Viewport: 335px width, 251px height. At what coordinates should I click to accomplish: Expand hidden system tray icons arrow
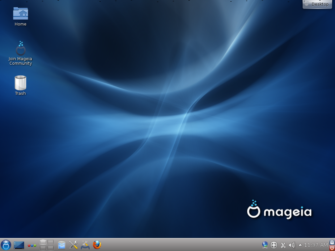tap(300, 245)
